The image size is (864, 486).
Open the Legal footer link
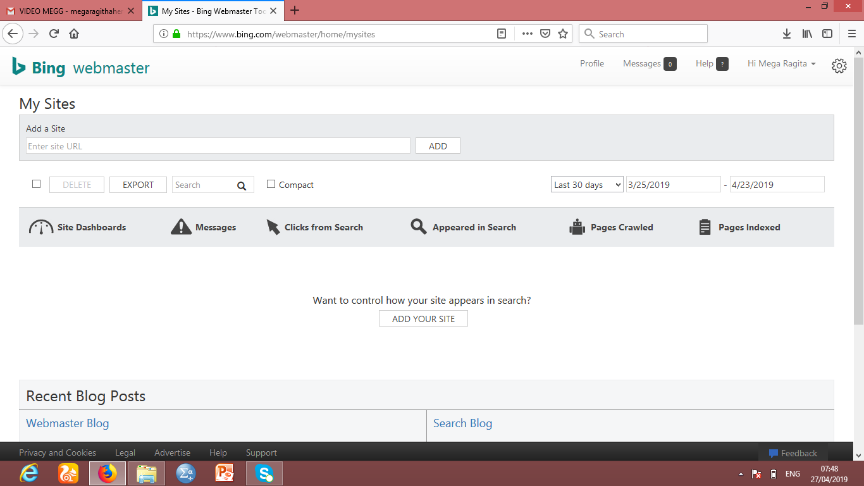pyautogui.click(x=125, y=452)
